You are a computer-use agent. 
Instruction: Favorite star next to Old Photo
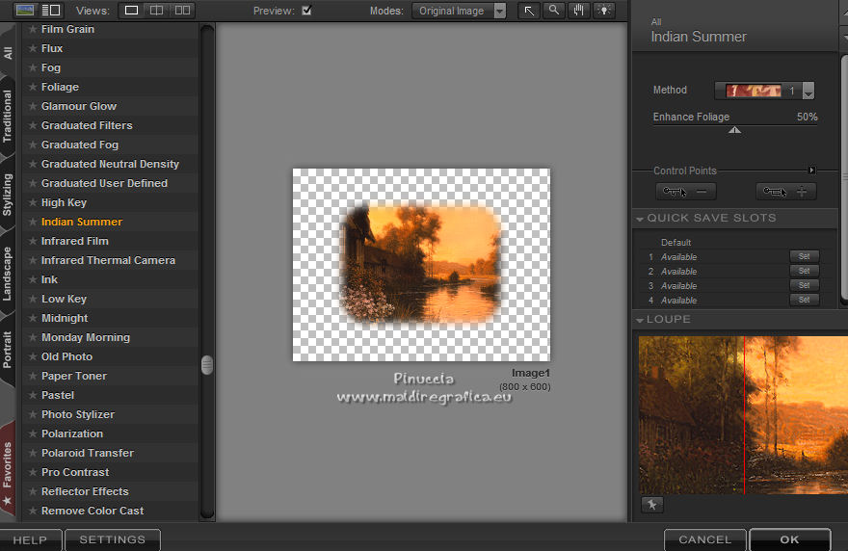(33, 356)
